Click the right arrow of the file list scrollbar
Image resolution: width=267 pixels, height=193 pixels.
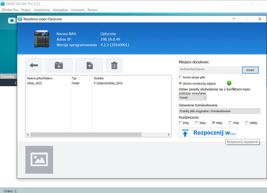[168, 135]
